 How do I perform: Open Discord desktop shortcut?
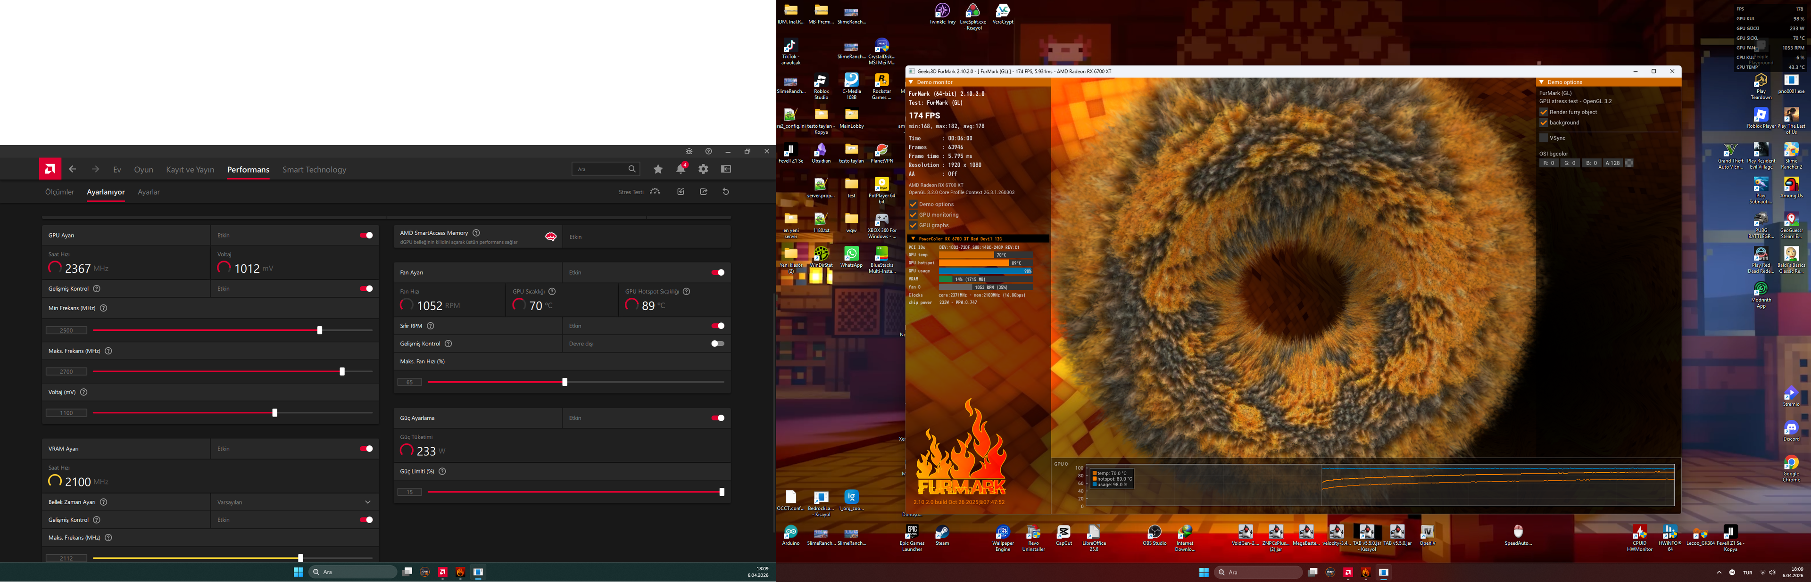point(1791,430)
